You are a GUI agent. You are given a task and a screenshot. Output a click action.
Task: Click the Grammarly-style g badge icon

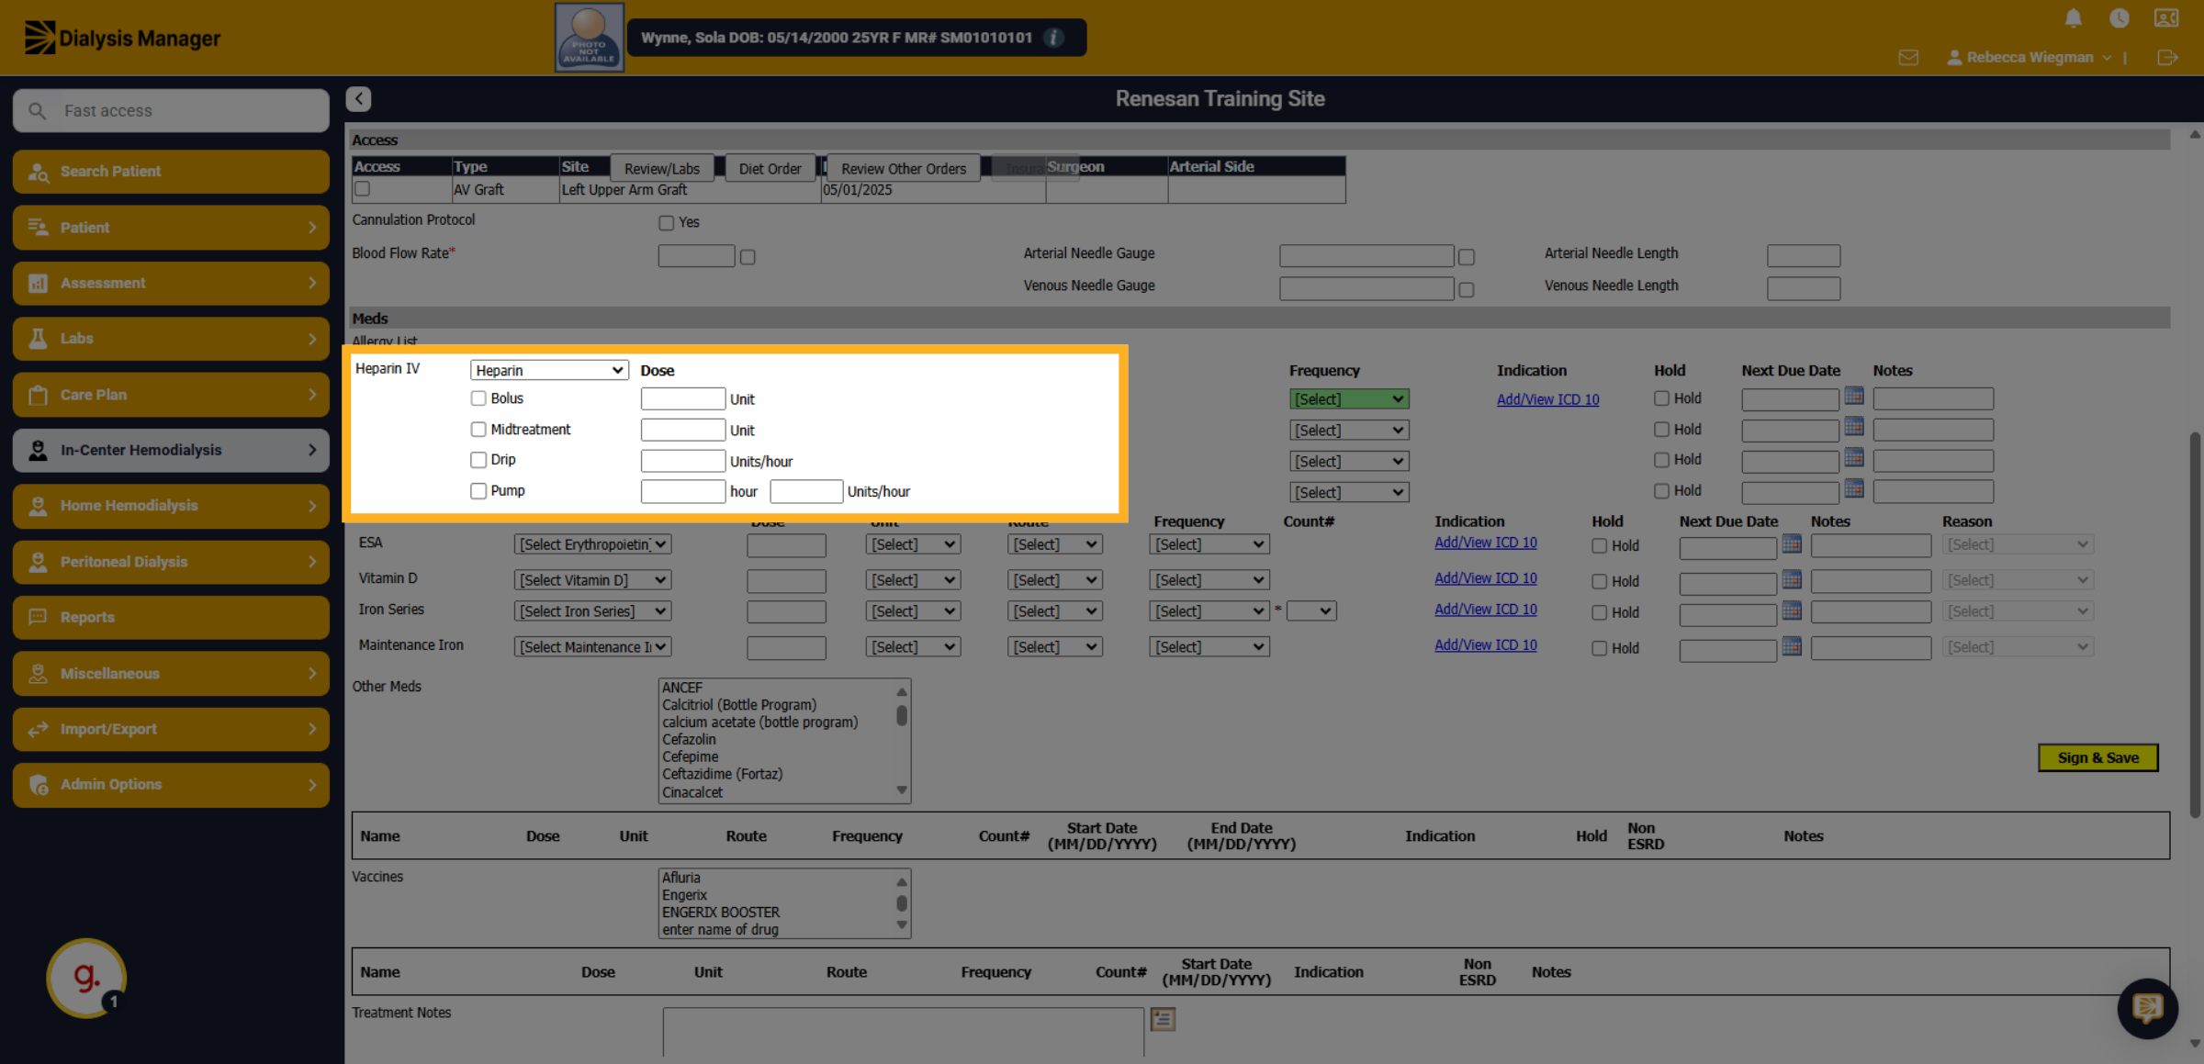pos(86,978)
